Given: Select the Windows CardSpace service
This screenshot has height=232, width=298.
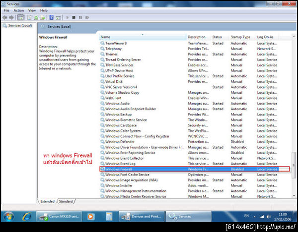Looking at the screenshot, I should pos(121,125).
